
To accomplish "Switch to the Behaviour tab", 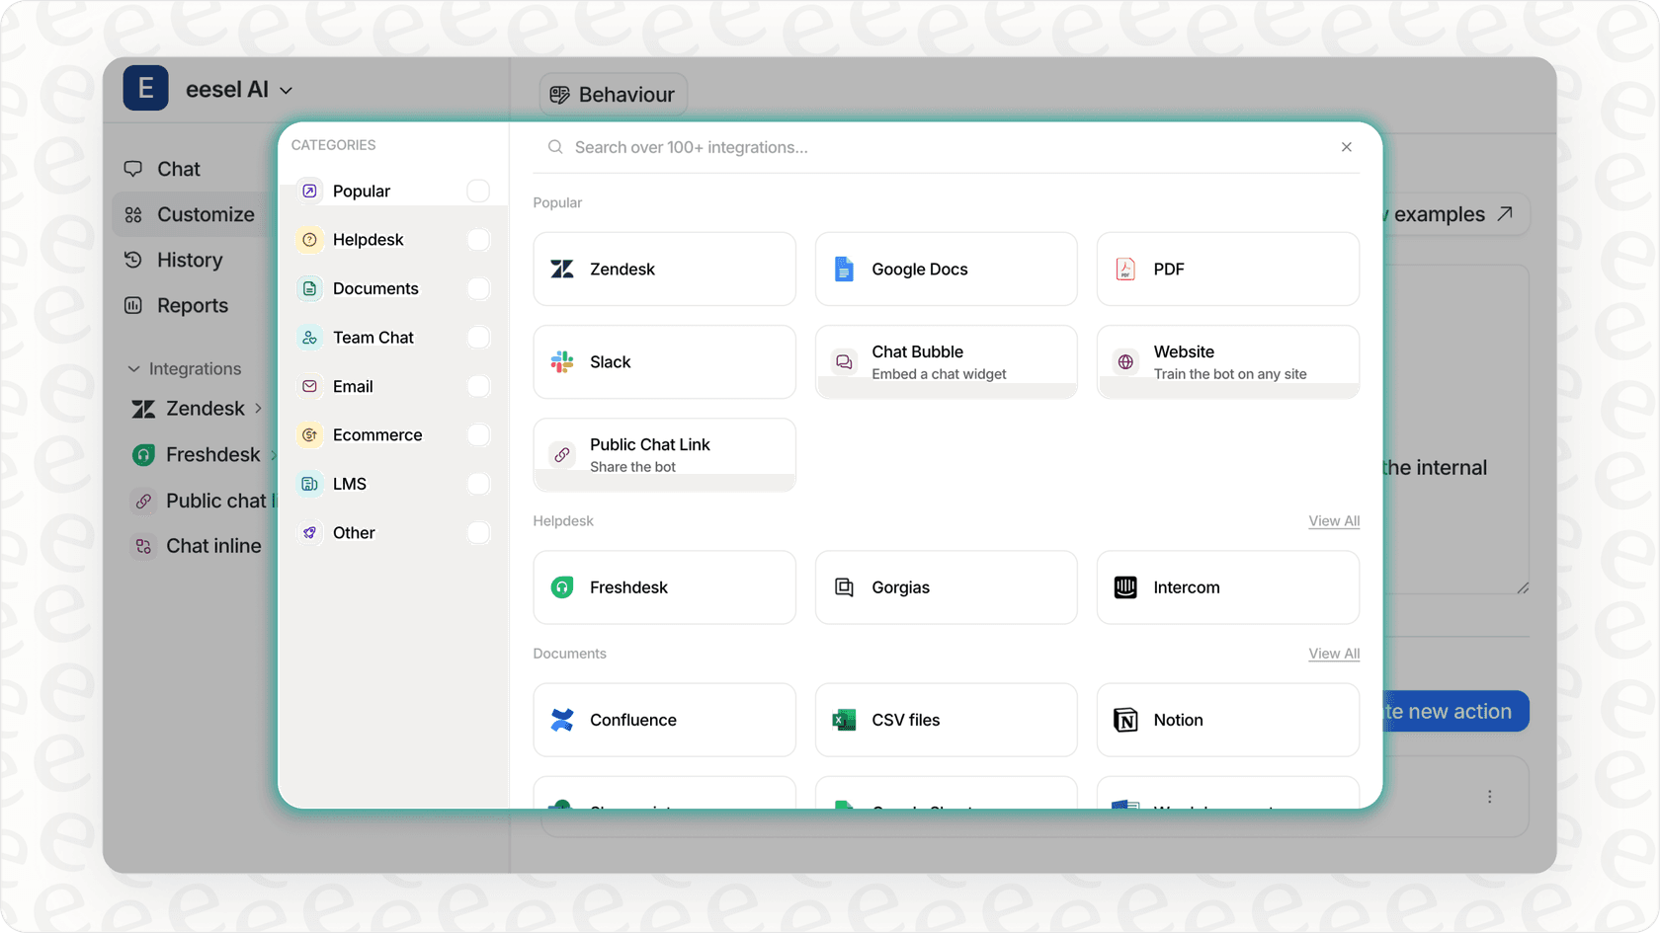I will (613, 94).
